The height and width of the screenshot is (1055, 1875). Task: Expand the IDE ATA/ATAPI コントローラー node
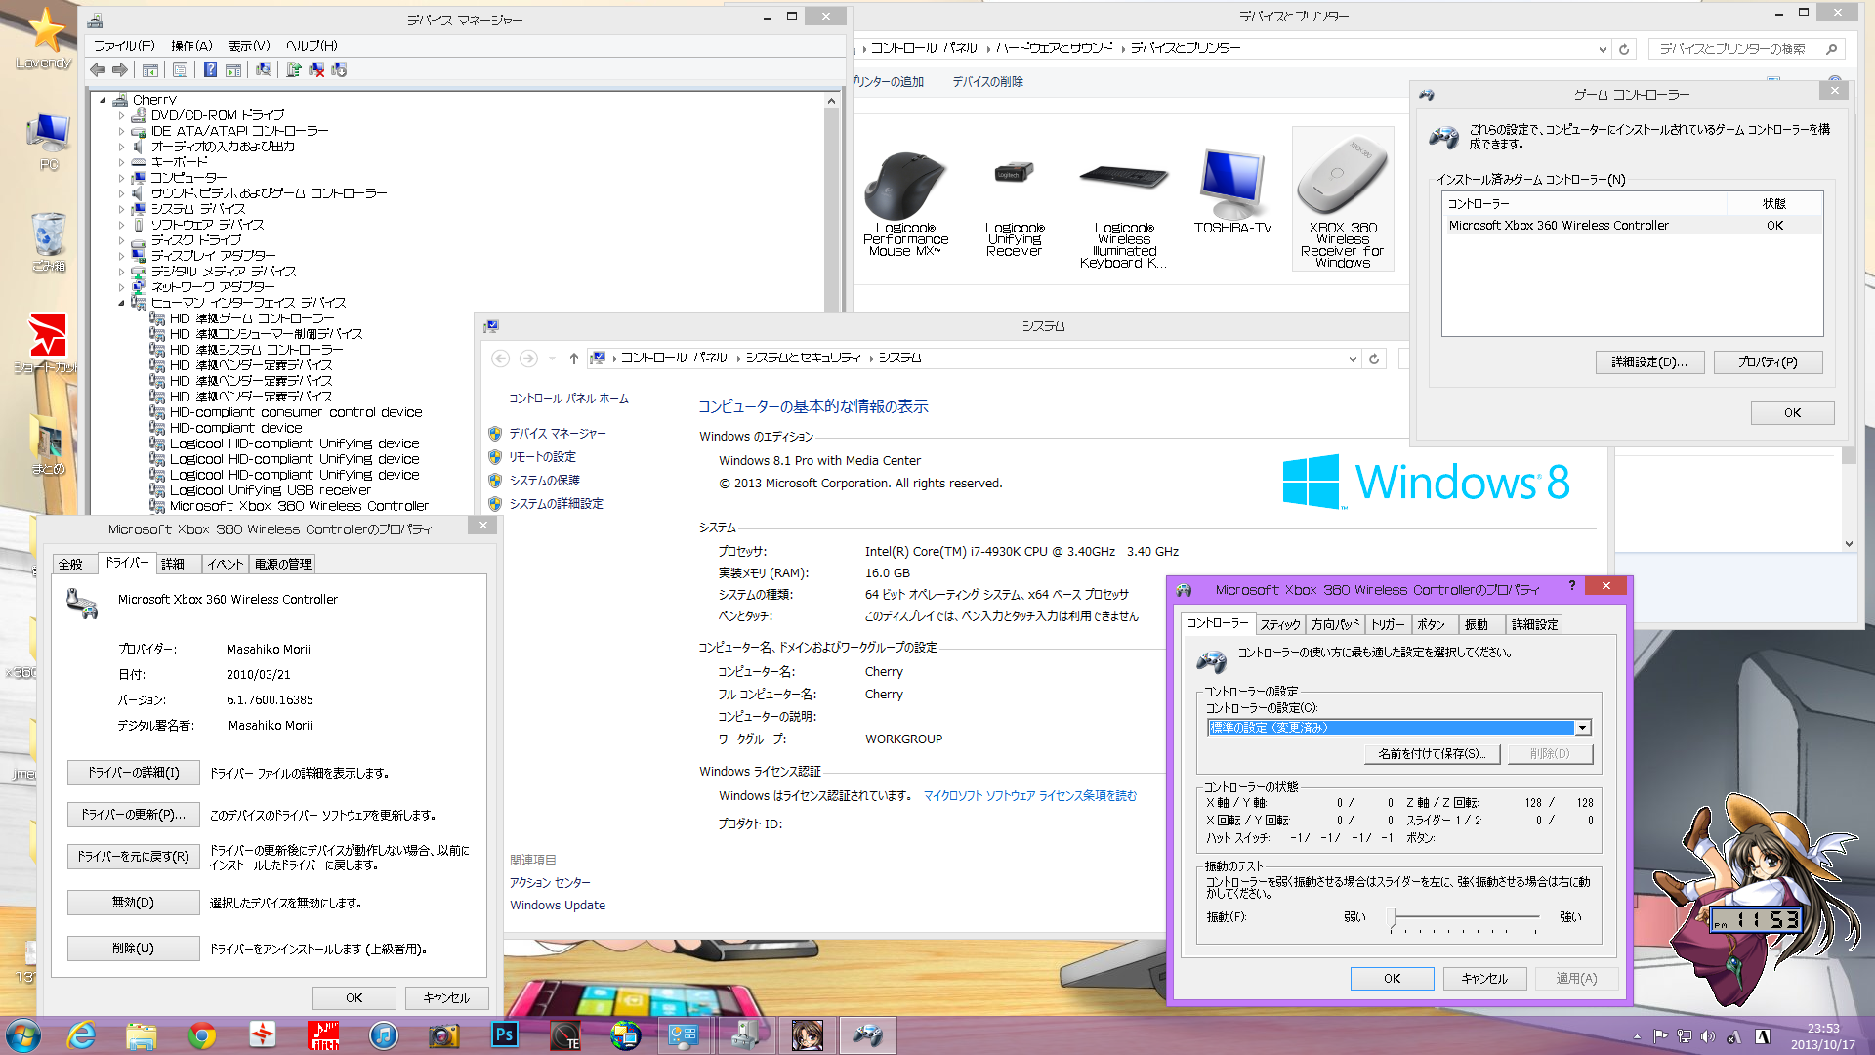[122, 131]
